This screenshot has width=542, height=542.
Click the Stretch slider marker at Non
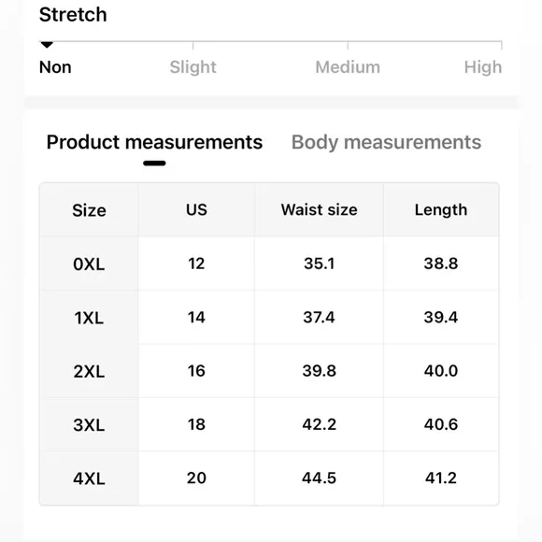pyautogui.click(x=47, y=45)
